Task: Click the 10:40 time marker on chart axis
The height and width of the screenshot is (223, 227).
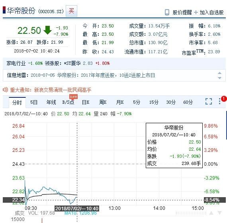Action: [x=77, y=208]
